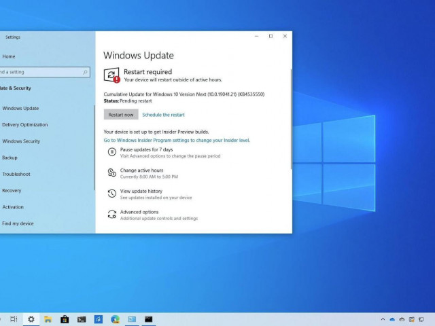Select Backup in sidebar
The width and height of the screenshot is (435, 326).
[x=10, y=158]
